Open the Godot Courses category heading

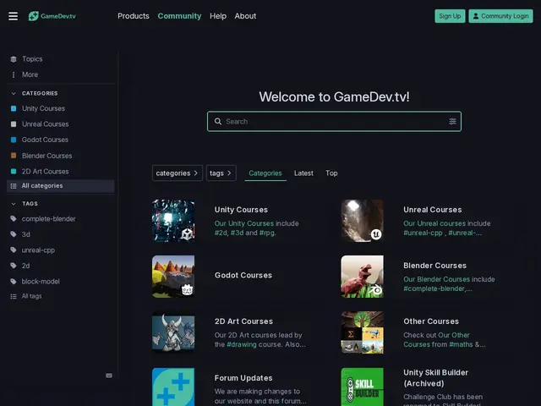(x=243, y=275)
